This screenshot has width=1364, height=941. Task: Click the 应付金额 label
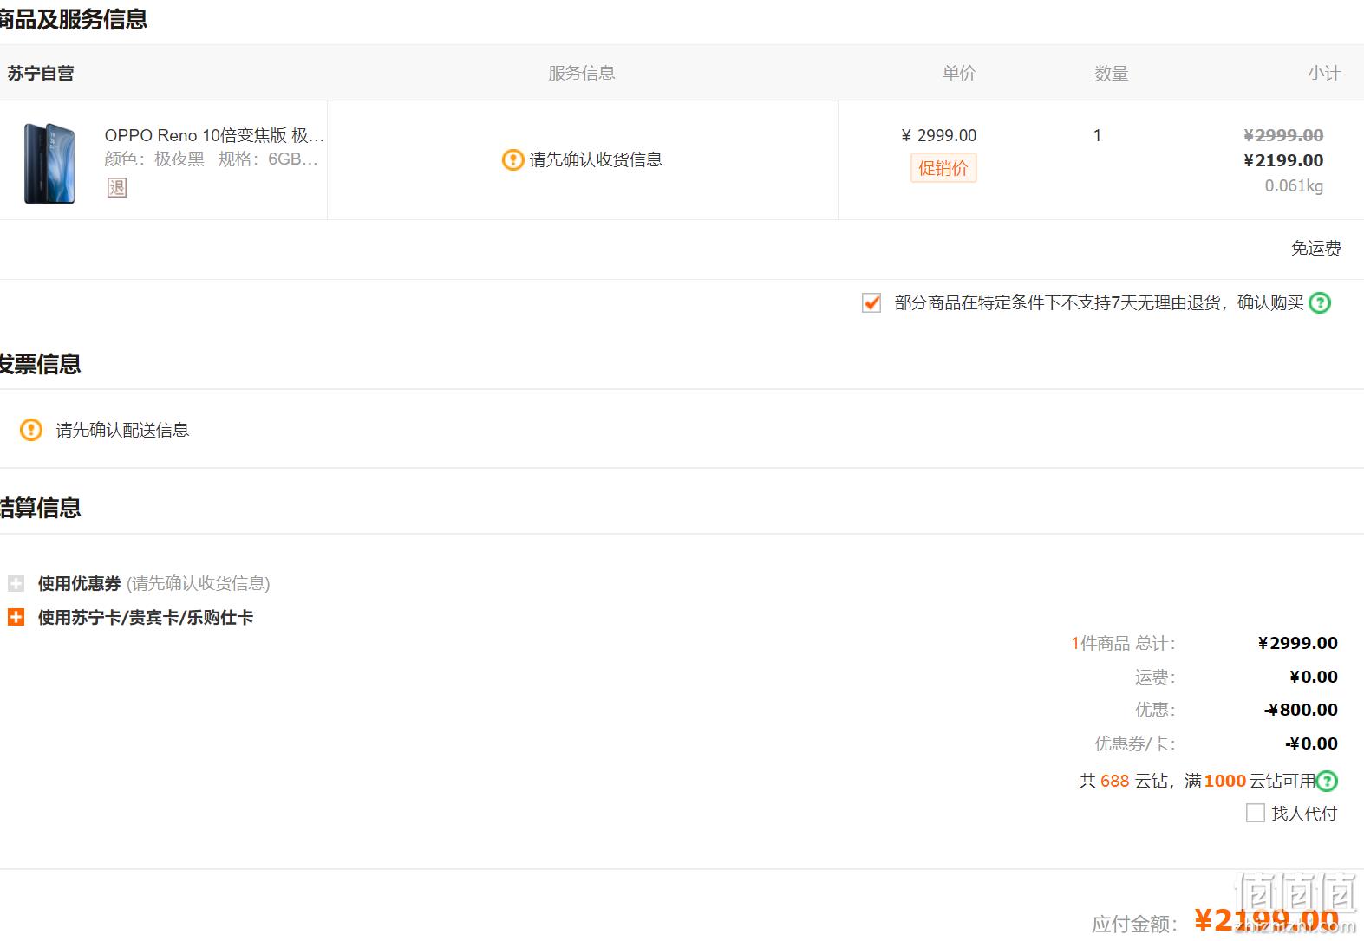pos(1134,925)
